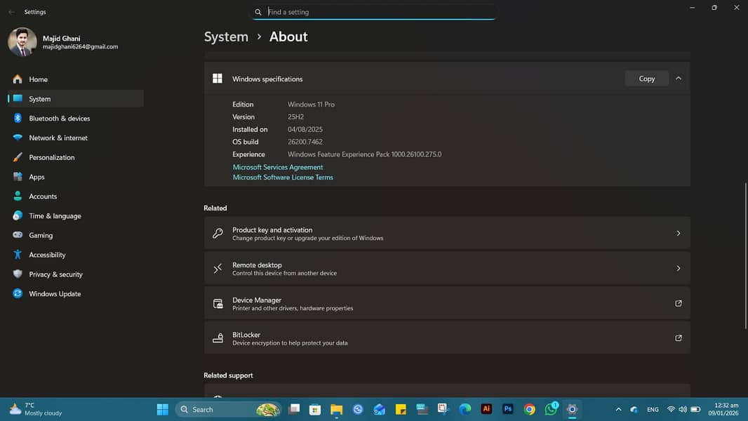This screenshot has height=421, width=748.
Task: Open WhatsApp from the taskbar
Action: 551,409
